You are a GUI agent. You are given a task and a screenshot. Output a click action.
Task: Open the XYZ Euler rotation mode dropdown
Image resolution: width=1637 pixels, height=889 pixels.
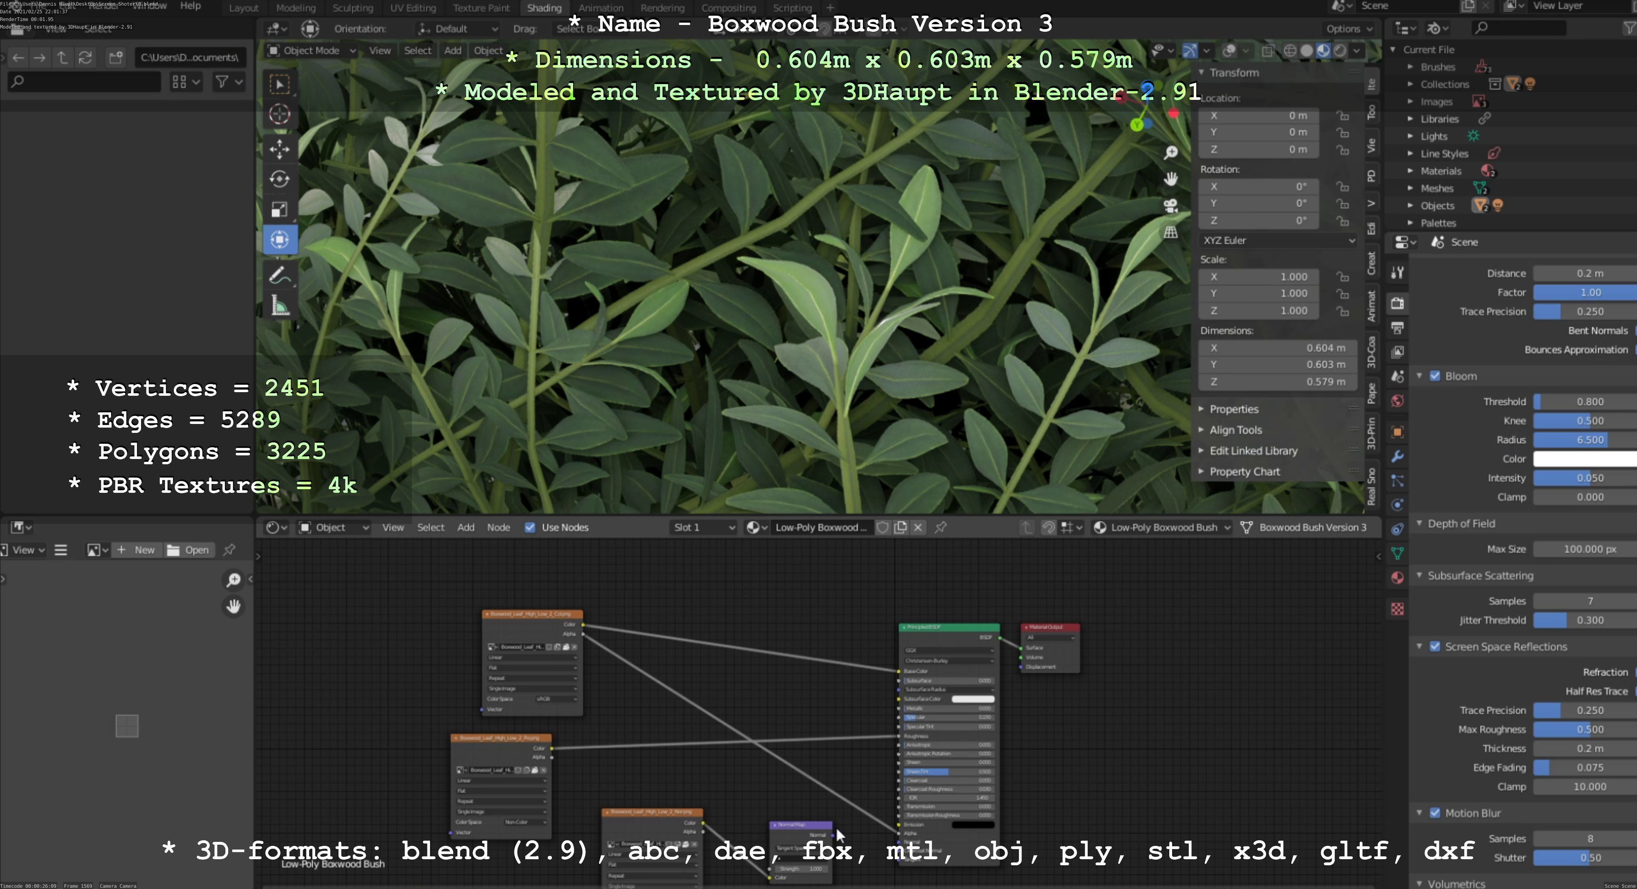click(x=1278, y=240)
